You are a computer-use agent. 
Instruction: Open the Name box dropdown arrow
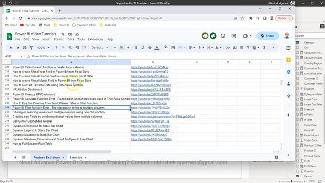21,56
